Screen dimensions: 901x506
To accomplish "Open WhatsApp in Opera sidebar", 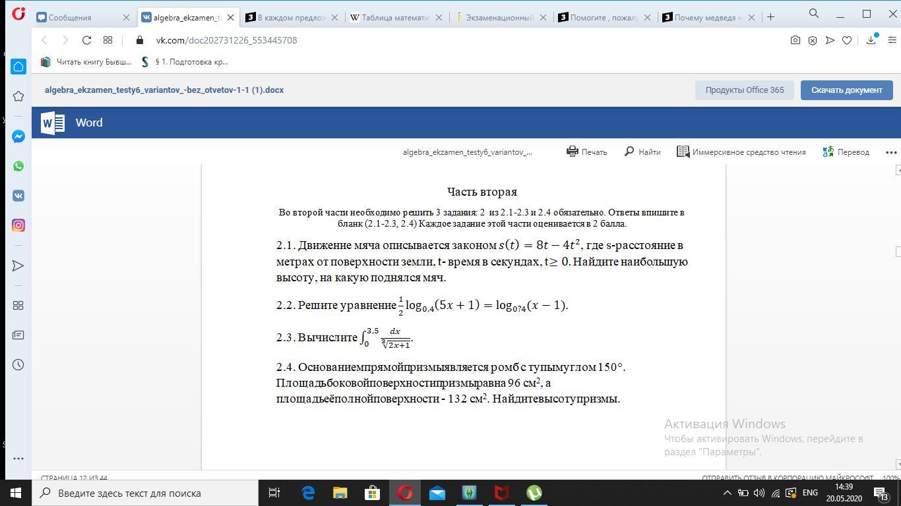I will [18, 166].
